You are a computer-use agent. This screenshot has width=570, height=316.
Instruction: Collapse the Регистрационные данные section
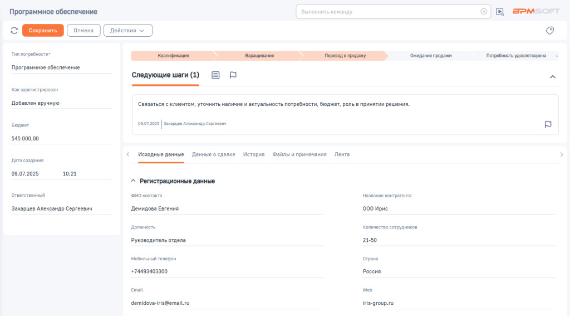[133, 181]
